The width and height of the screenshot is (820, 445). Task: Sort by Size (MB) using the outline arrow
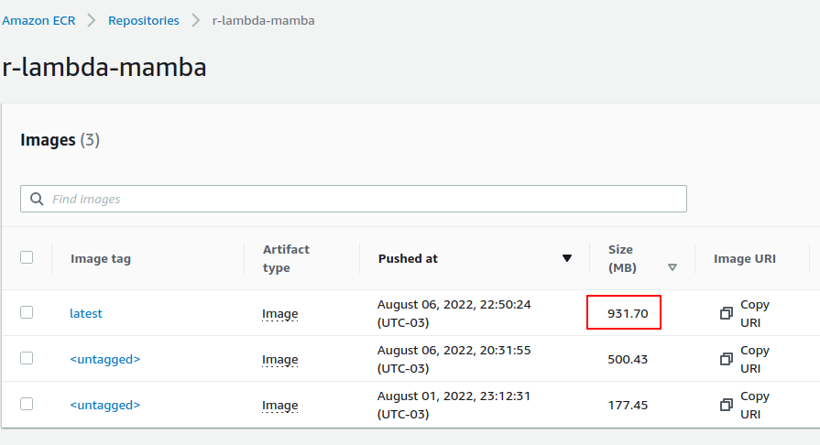click(672, 267)
